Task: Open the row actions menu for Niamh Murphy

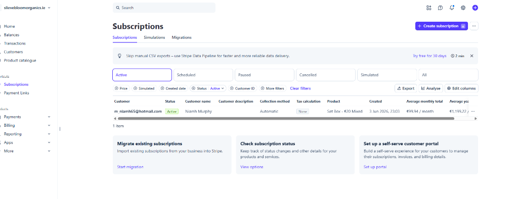Action: point(473,112)
